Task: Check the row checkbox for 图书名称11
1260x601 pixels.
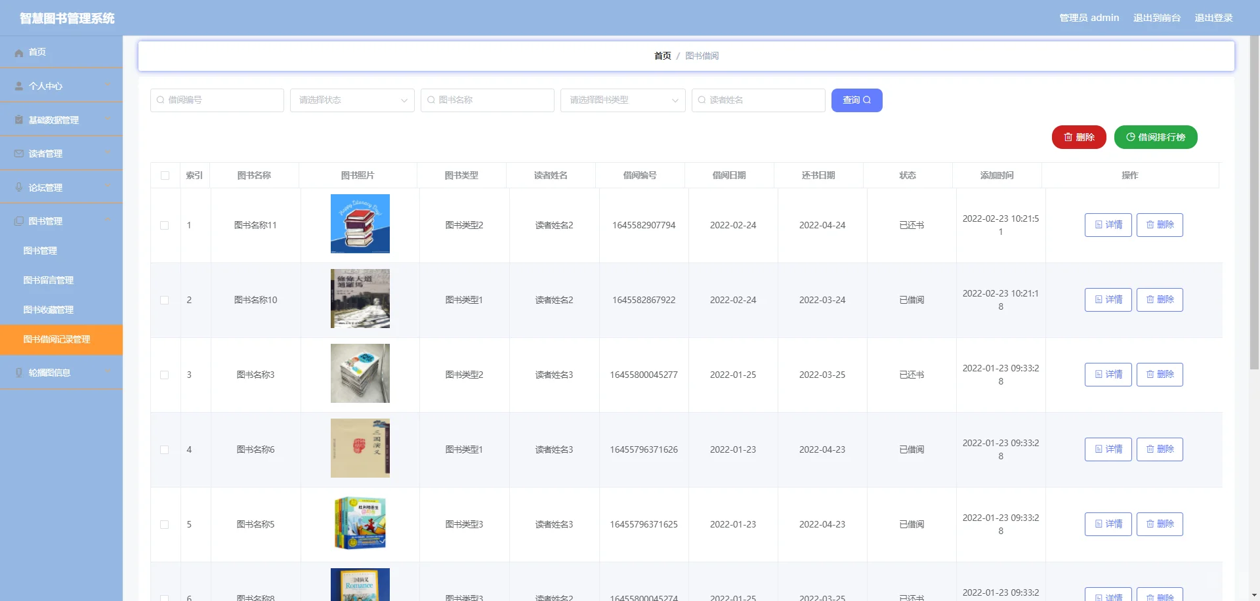Action: [x=165, y=225]
